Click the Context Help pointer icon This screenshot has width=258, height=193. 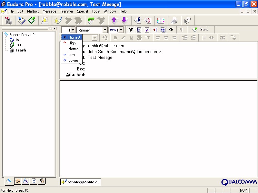[x=187, y=21]
